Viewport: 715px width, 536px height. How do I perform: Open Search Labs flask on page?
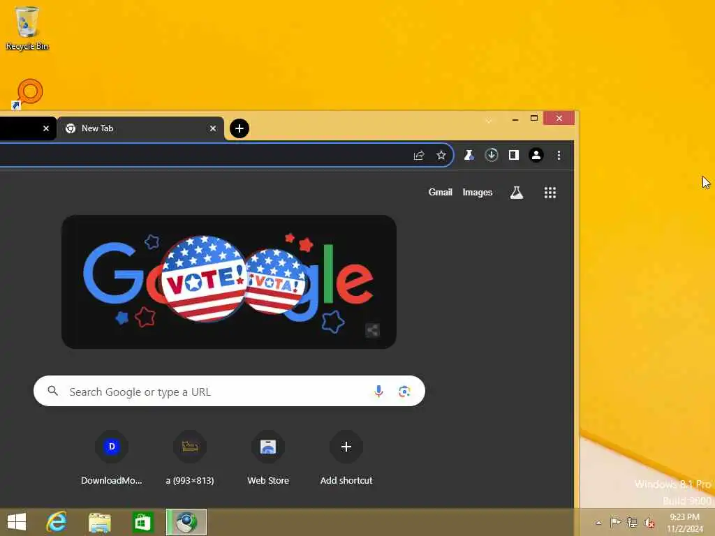click(x=516, y=193)
